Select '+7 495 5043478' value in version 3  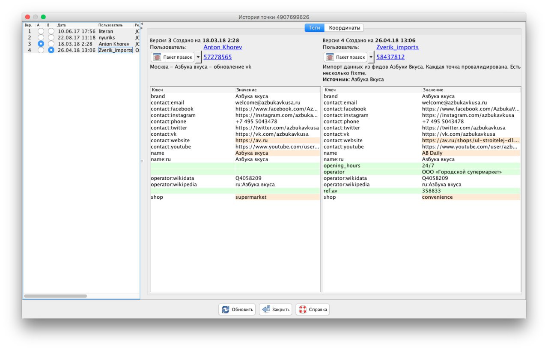[277, 122]
